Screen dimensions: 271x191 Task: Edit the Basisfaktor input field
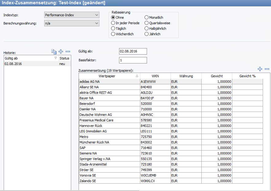point(133,60)
